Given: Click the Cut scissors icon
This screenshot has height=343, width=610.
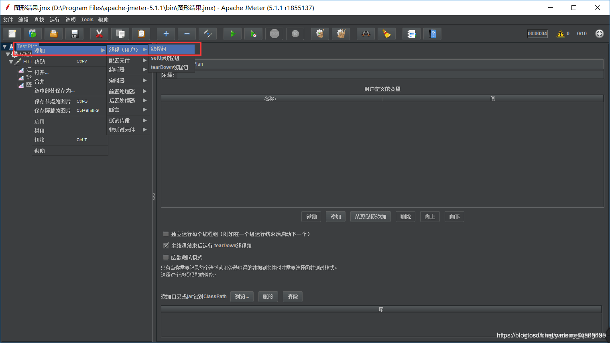Looking at the screenshot, I should (x=99, y=34).
